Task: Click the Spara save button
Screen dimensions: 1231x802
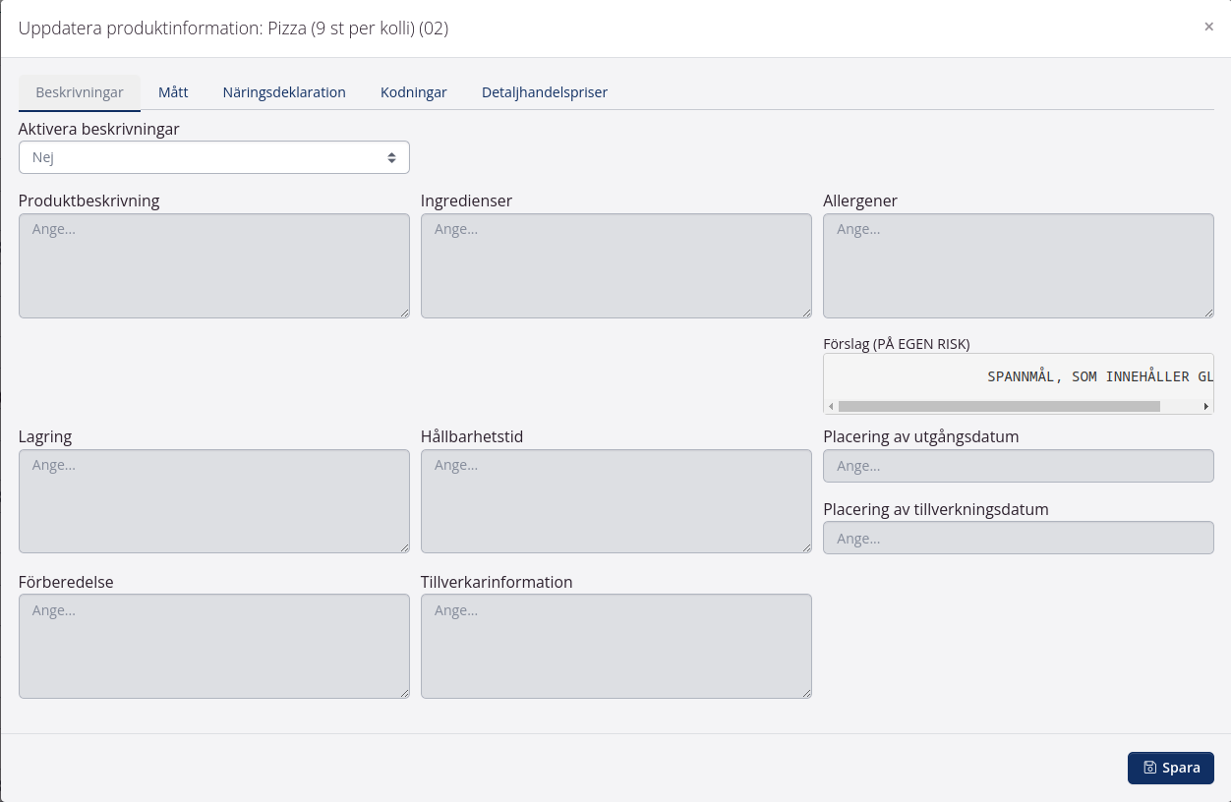Action: (1170, 768)
